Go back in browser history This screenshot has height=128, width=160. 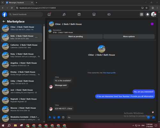pos(3,8)
